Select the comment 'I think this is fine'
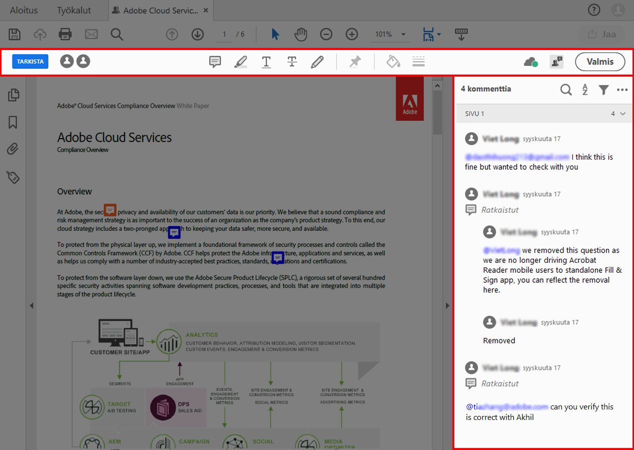The height and width of the screenshot is (450, 634). coord(539,162)
